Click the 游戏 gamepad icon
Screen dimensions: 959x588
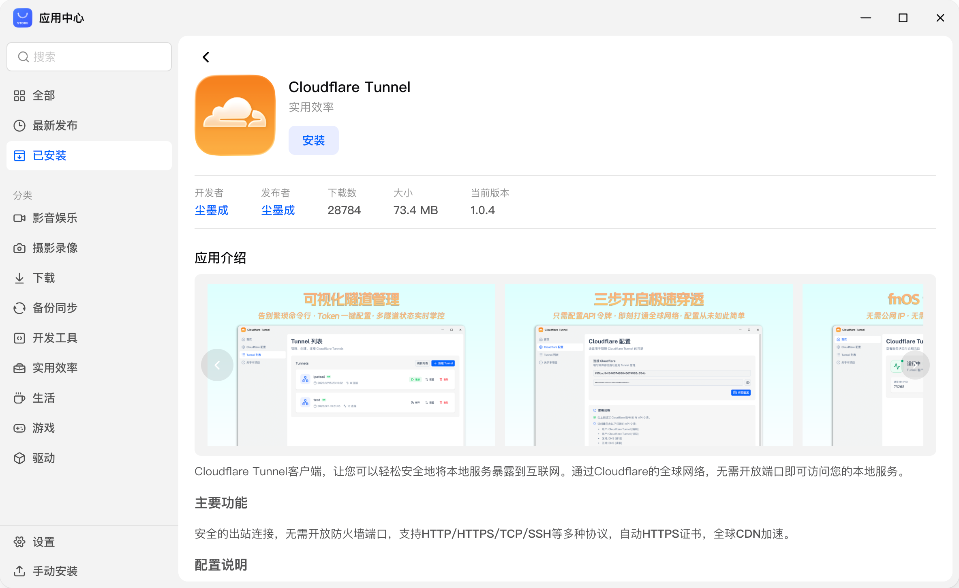(x=19, y=428)
